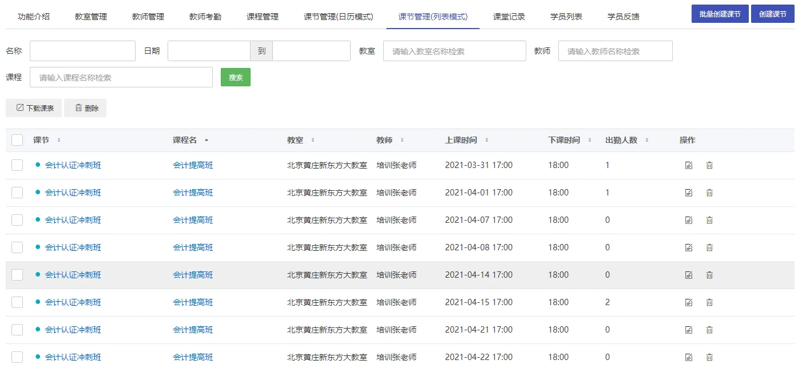806x368 pixels.
Task: Edit the 2021-04-01 17:00 lesson
Action: click(689, 193)
